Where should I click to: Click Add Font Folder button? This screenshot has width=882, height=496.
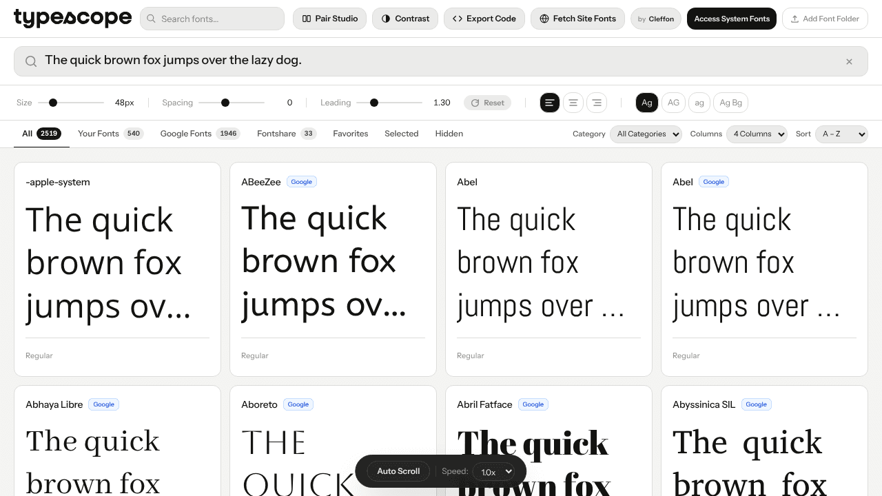825,19
